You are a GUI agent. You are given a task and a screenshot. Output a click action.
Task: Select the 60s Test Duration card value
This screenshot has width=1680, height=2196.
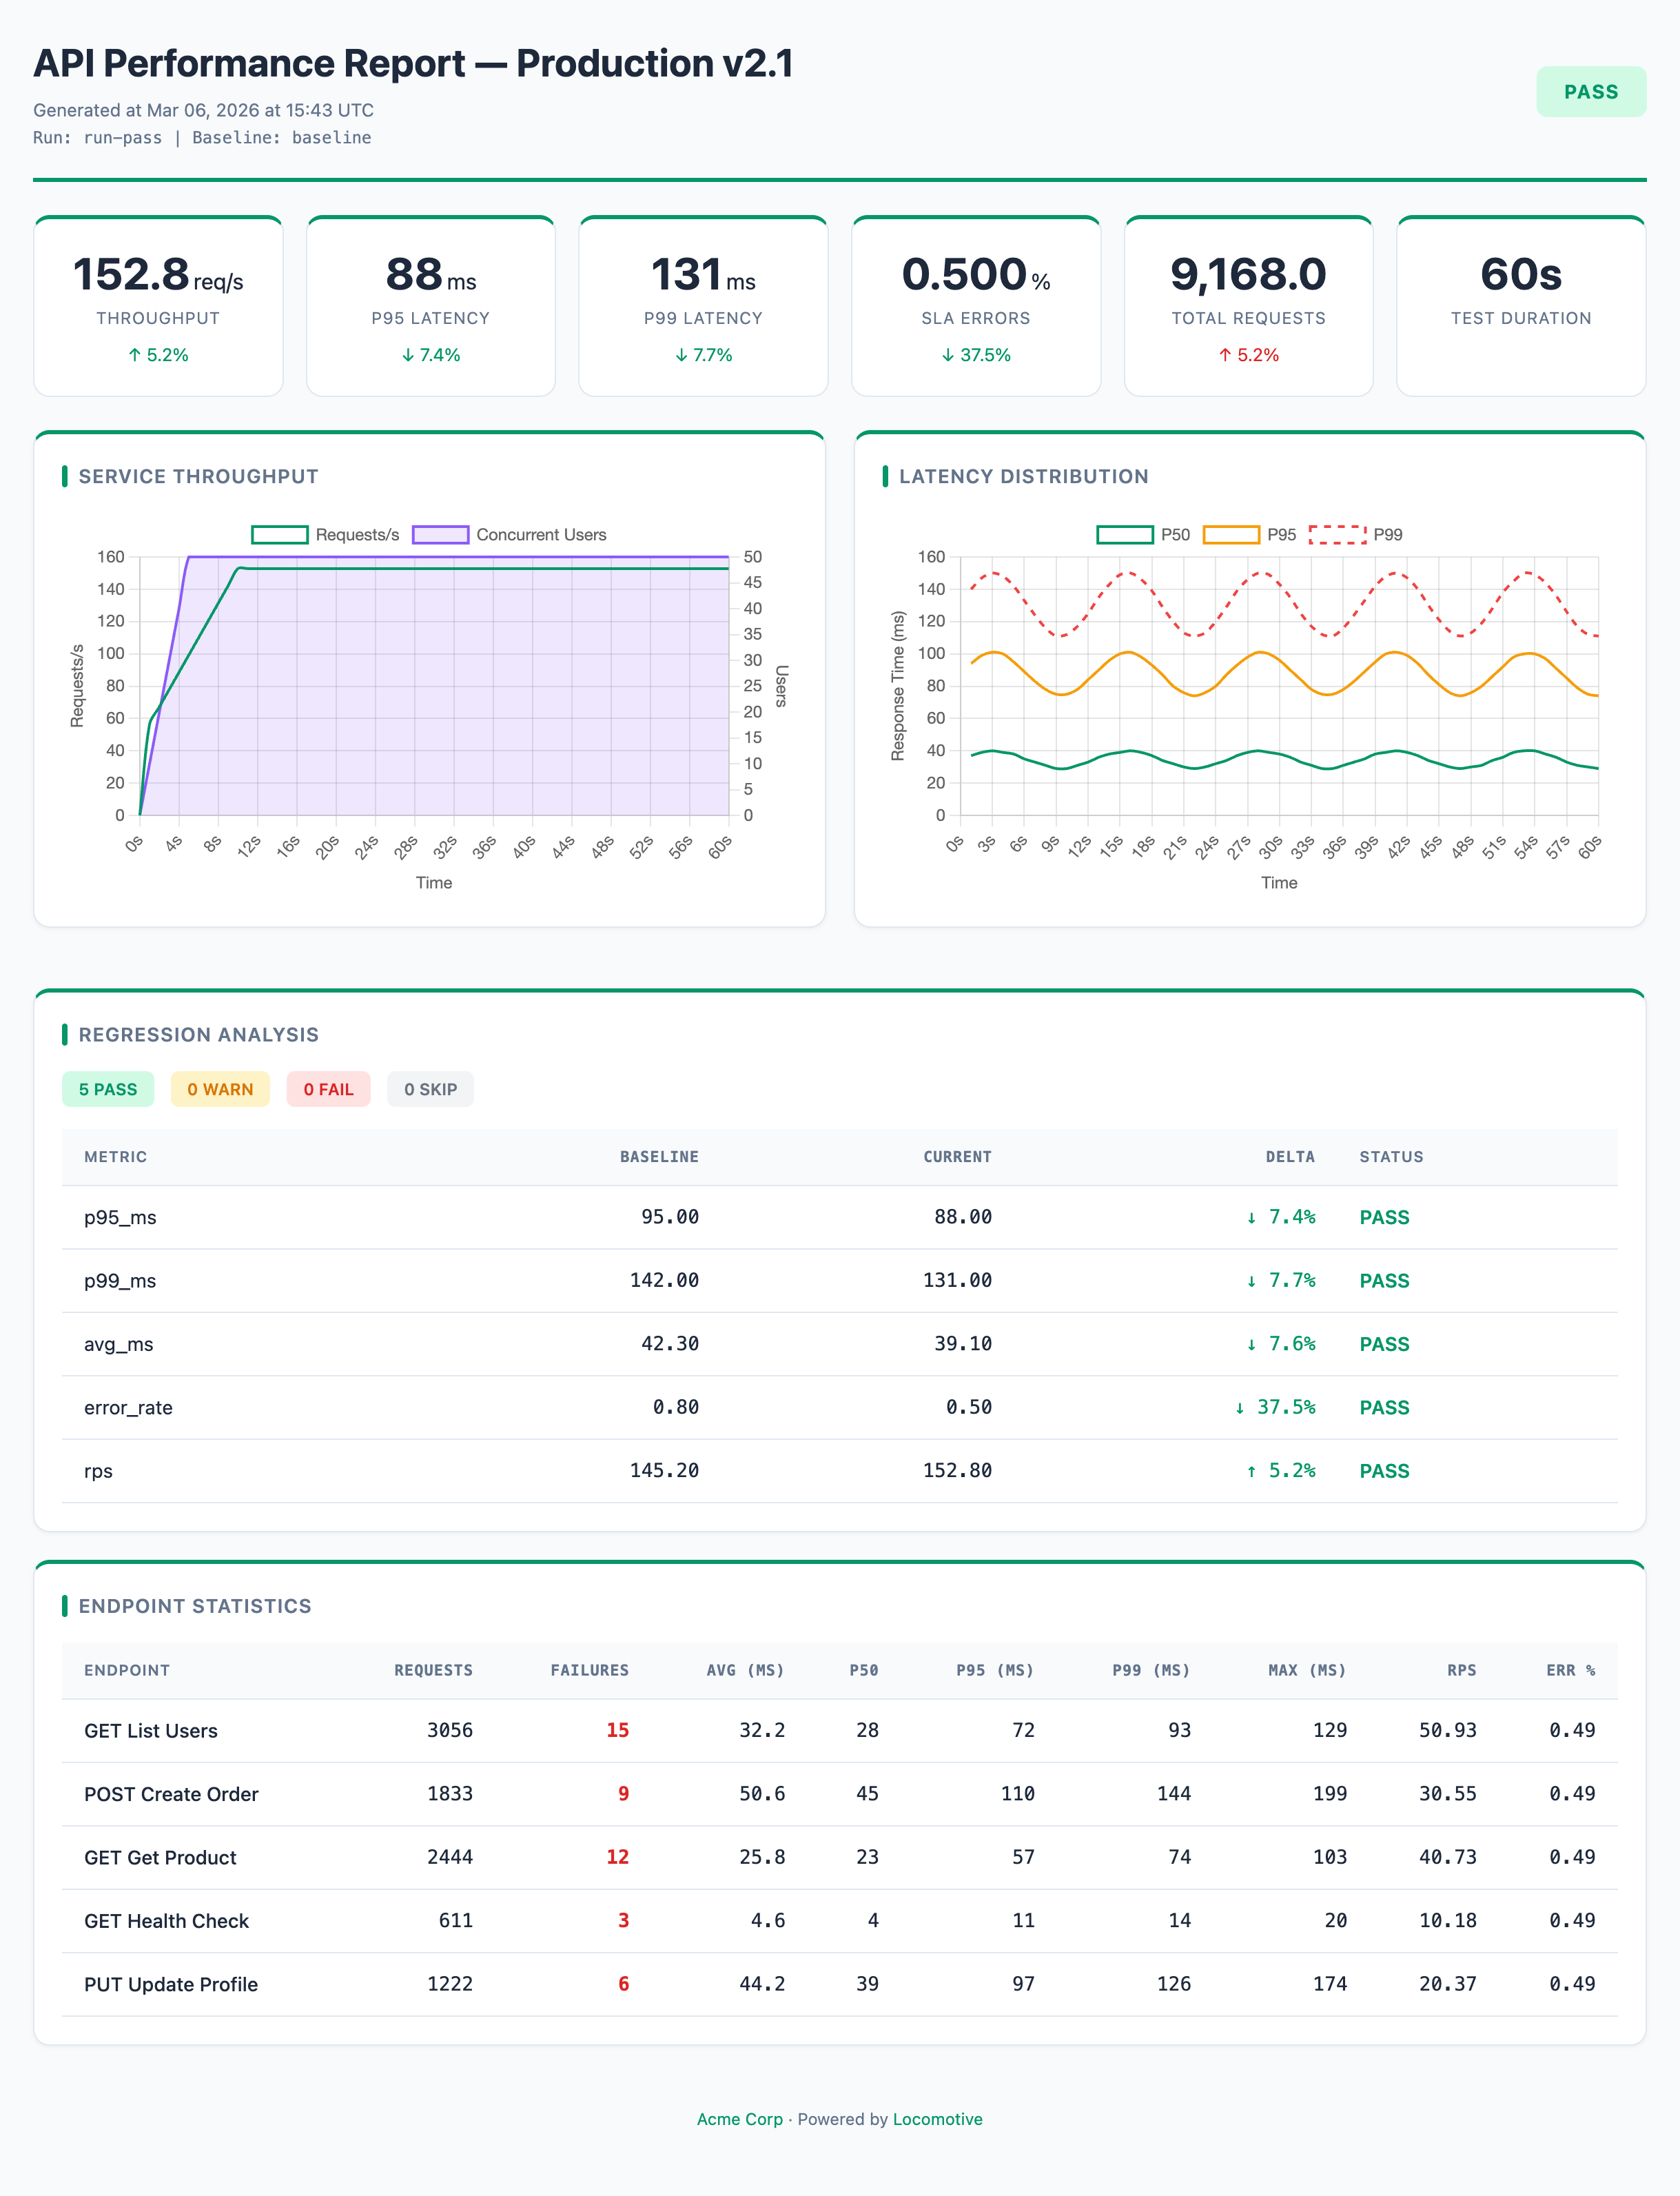1521,275
